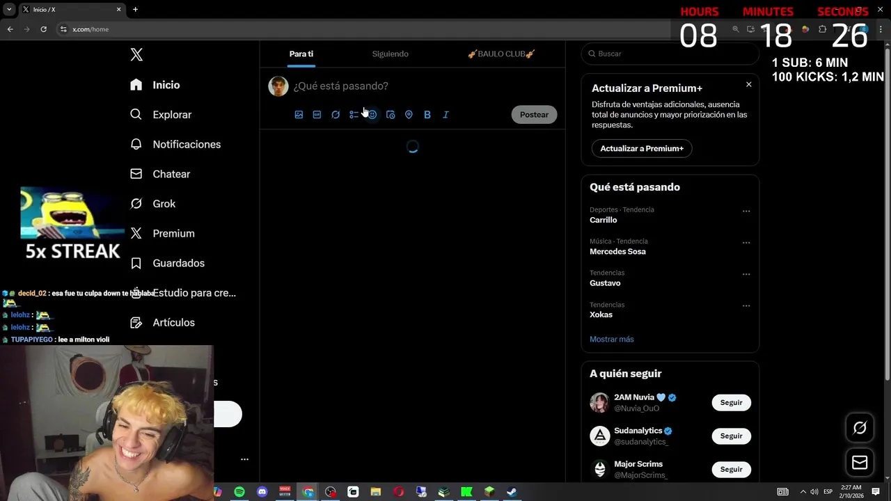Viewport: 891px width, 501px height.
Task: Click the Buscar search field
Action: coord(670,54)
